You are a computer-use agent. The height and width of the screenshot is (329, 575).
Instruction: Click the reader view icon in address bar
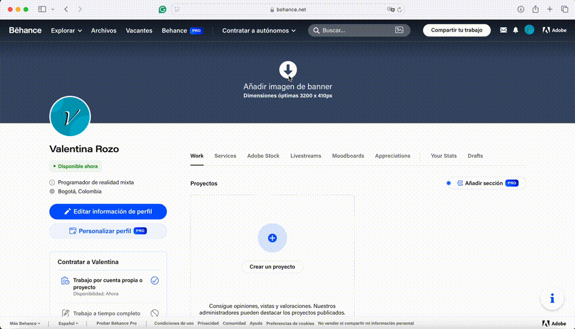pos(177,10)
